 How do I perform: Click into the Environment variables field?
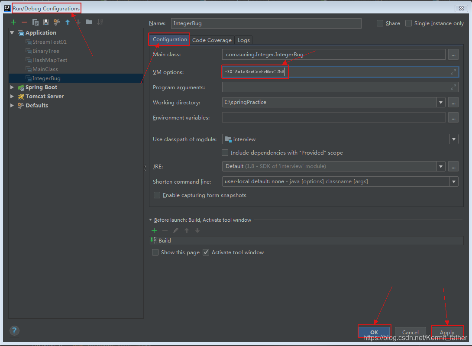pyautogui.click(x=333, y=117)
